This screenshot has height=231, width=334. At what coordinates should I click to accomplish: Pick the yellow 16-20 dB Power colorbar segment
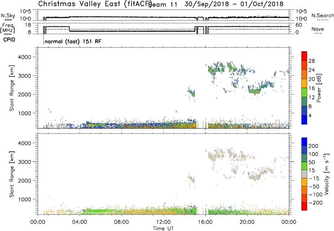click(x=304, y=83)
